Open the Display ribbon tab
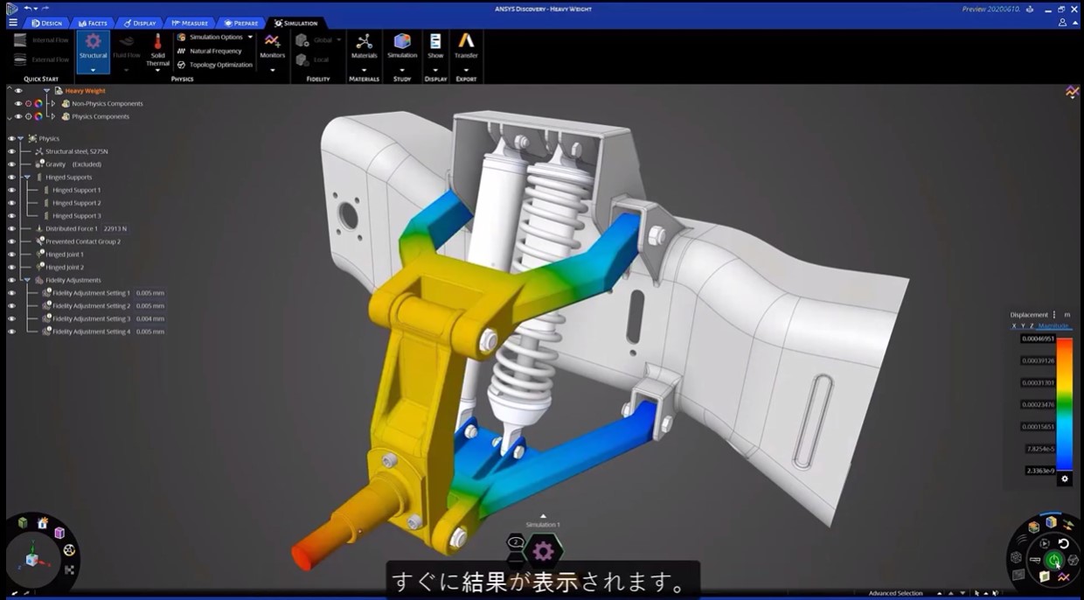The width and height of the screenshot is (1084, 600). [139, 23]
